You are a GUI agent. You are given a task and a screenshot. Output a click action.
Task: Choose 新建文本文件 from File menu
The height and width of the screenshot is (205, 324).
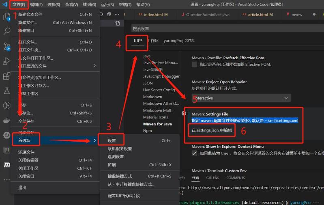(55, 14)
